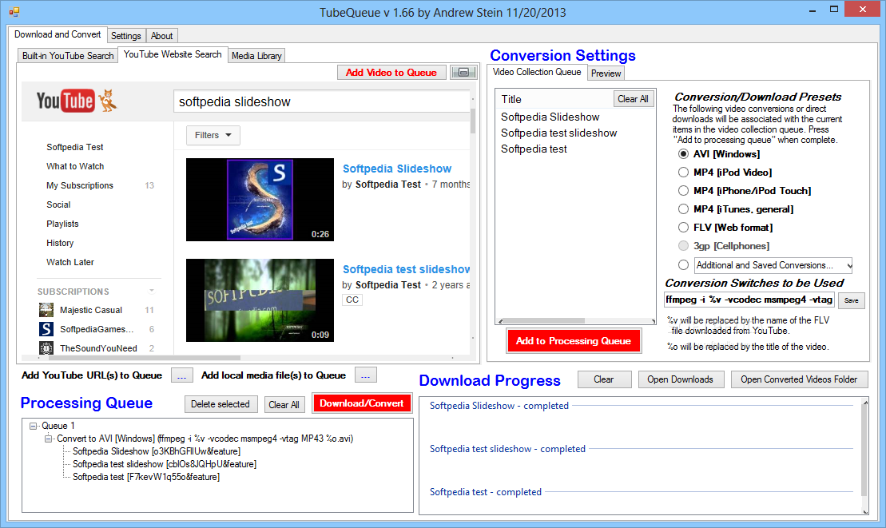
Task: Select FLV [Web format] preset
Action: tap(683, 228)
